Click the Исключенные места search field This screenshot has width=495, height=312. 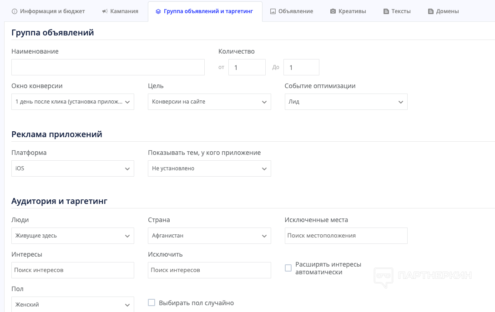(346, 236)
